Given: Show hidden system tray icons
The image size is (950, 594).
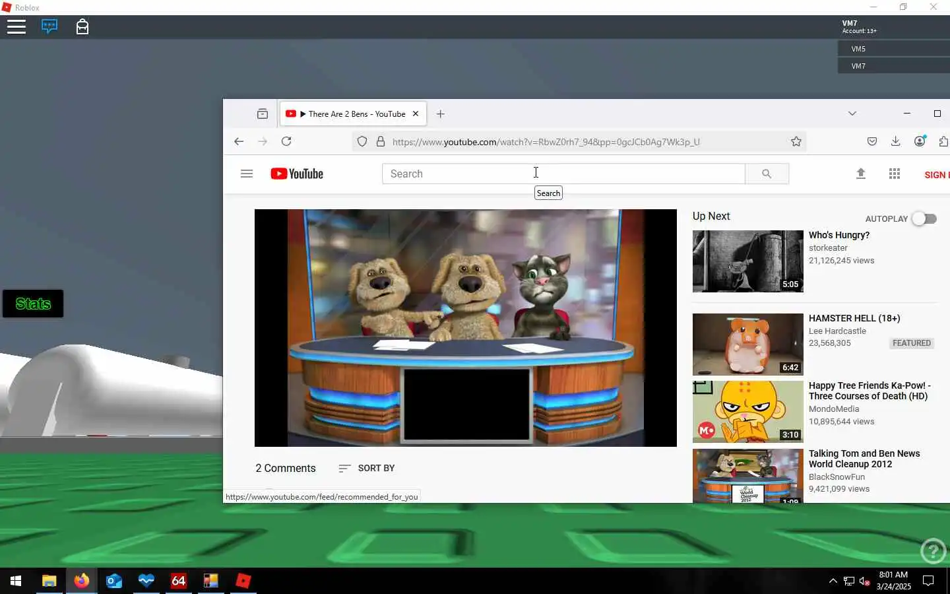Looking at the screenshot, I should click(833, 581).
